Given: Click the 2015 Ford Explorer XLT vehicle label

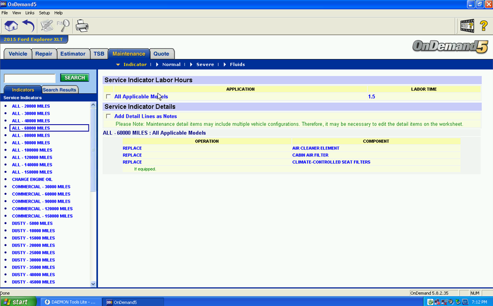Looking at the screenshot, I should click(33, 39).
